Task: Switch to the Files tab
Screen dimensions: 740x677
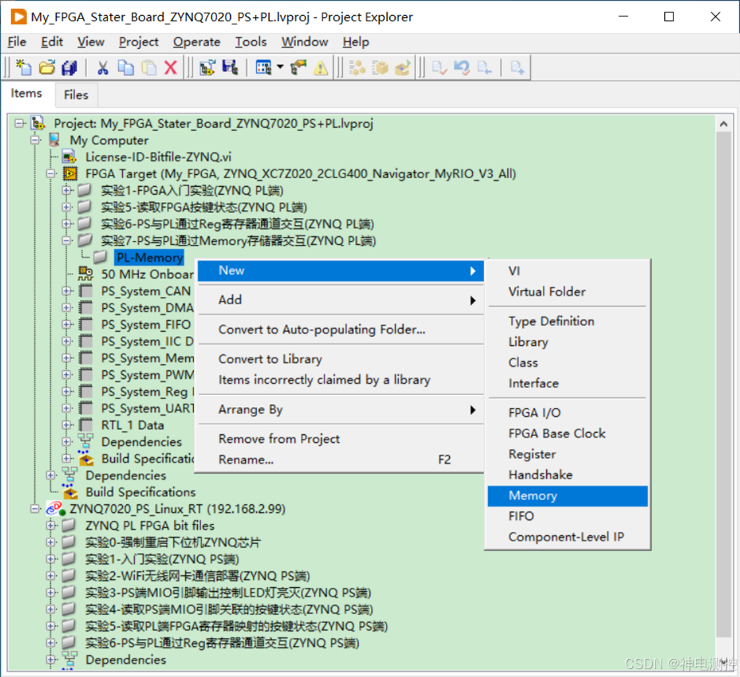Action: (x=76, y=95)
